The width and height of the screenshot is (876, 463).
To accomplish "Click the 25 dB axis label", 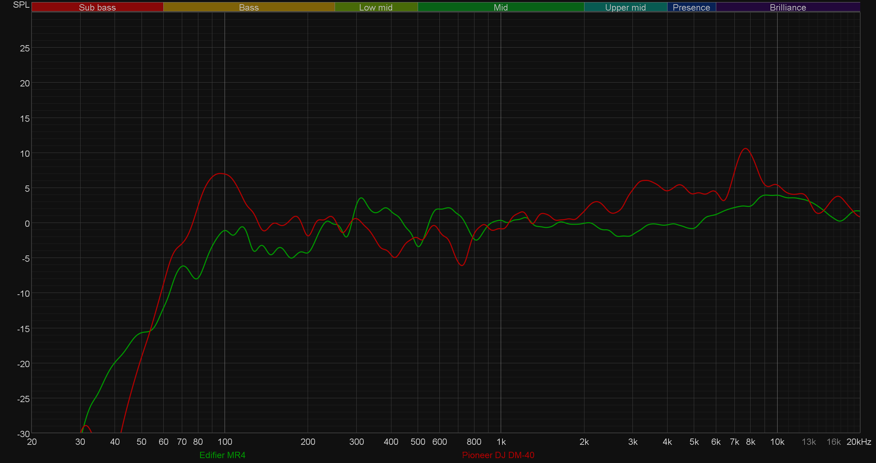I will [x=25, y=48].
